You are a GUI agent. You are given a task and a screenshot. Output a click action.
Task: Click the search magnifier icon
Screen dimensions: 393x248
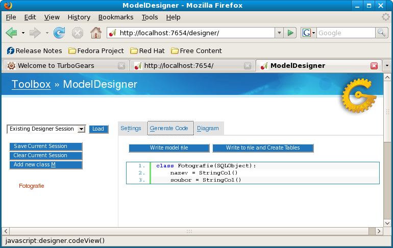pyautogui.click(x=381, y=33)
